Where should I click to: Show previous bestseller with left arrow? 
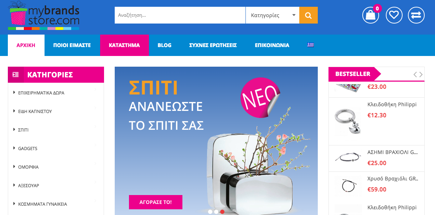pos(415,75)
